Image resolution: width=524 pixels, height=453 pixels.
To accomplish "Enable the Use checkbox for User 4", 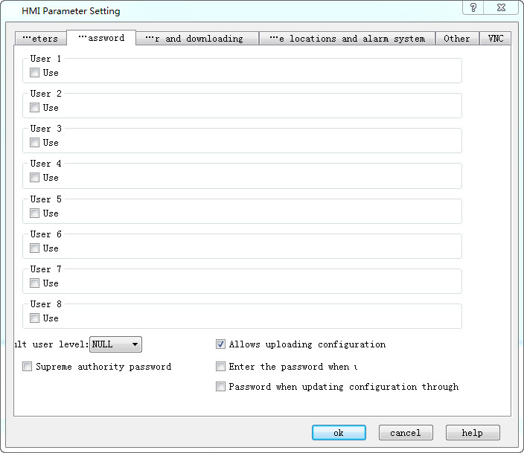I will click(34, 177).
